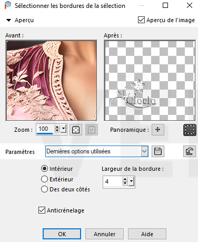The image size is (198, 242).
Task: Click the Avant preview thumbnail
Action: click(51, 81)
